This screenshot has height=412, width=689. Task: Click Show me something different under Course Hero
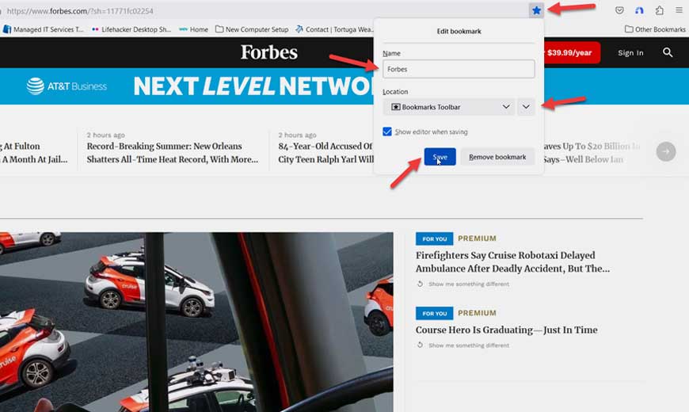coord(468,345)
